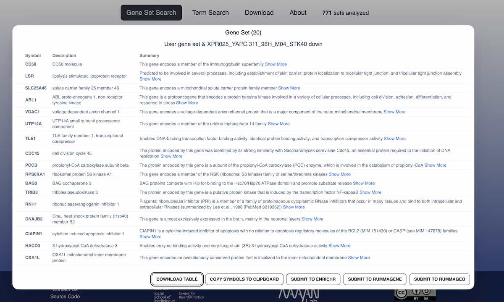
Task: Go to the About page
Action: (298, 13)
